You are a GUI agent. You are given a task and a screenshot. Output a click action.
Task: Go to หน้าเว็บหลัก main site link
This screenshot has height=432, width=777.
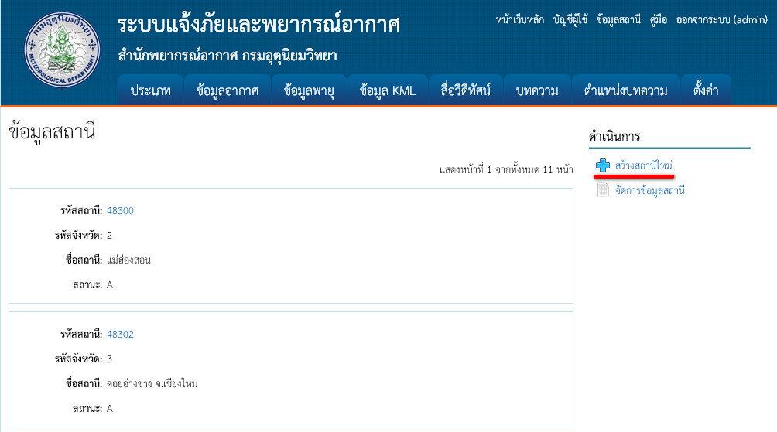tap(520, 20)
